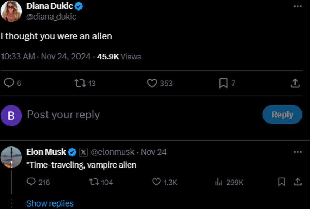The width and height of the screenshot is (310, 209).
Task: Open the @elonmusk handle link
Action: coord(113,152)
